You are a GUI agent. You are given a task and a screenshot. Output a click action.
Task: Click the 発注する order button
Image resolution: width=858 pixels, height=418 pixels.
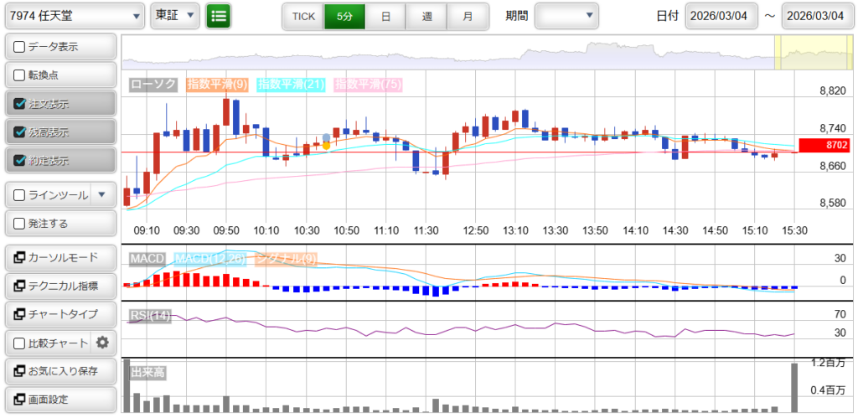(59, 224)
